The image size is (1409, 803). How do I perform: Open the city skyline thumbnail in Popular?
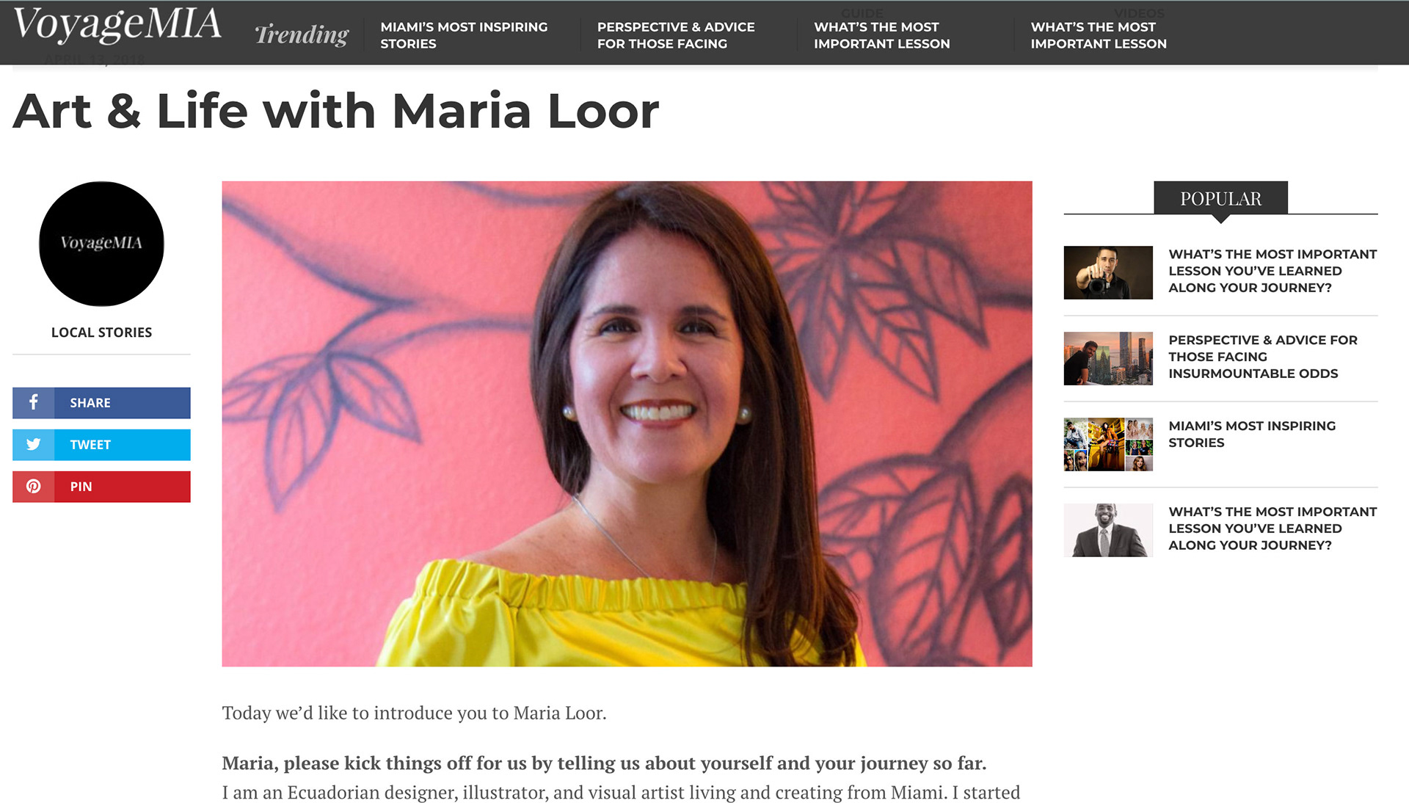coord(1108,358)
